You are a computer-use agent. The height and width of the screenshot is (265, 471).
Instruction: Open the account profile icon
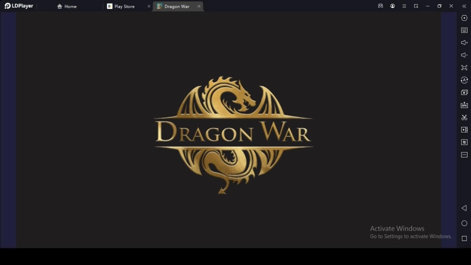click(392, 6)
